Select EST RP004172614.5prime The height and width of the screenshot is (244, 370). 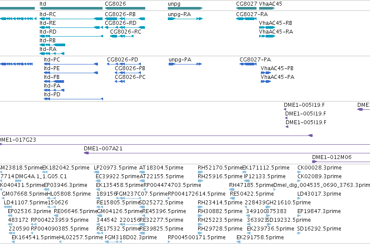197,194
